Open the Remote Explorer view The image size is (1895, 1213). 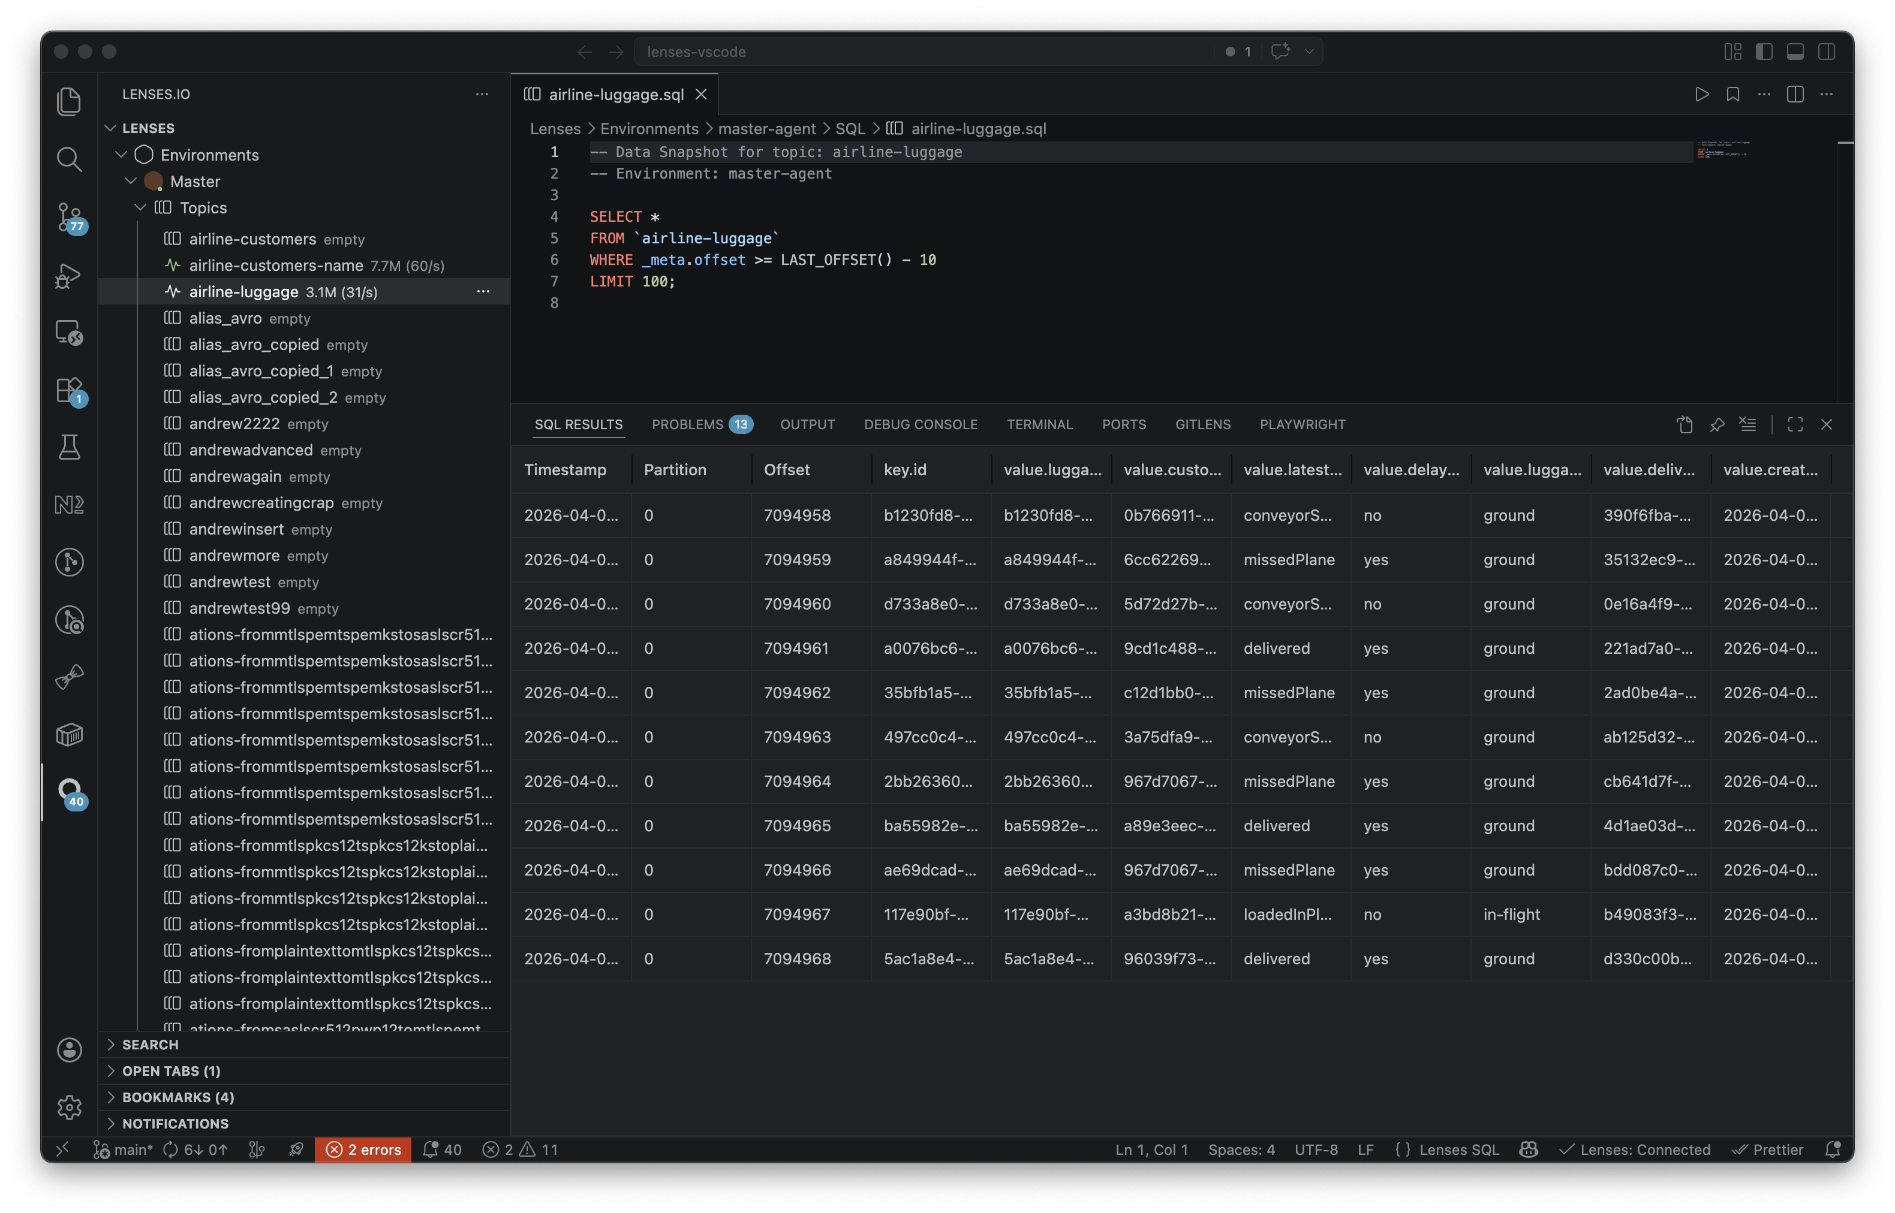tap(70, 333)
